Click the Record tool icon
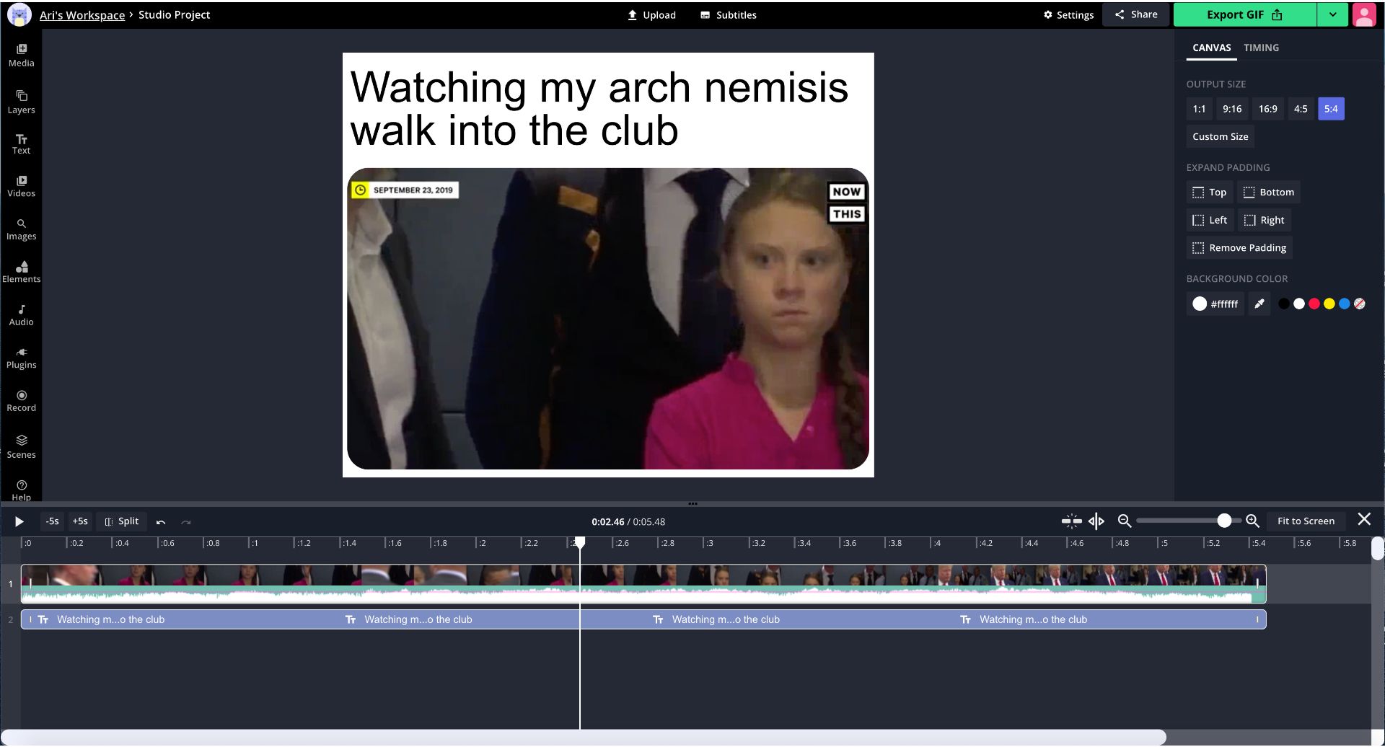The height and width of the screenshot is (747, 1385). click(x=21, y=396)
